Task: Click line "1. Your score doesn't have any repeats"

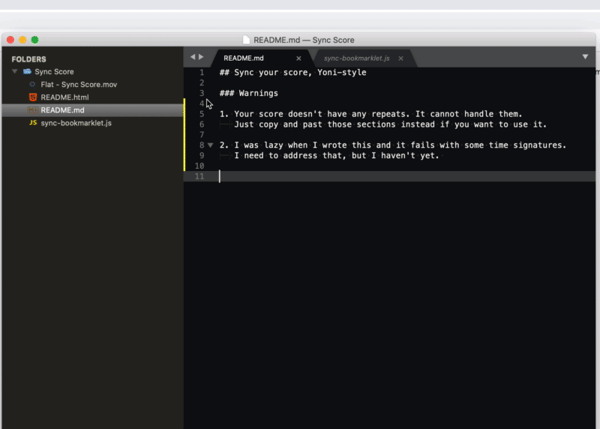Action: click(370, 114)
